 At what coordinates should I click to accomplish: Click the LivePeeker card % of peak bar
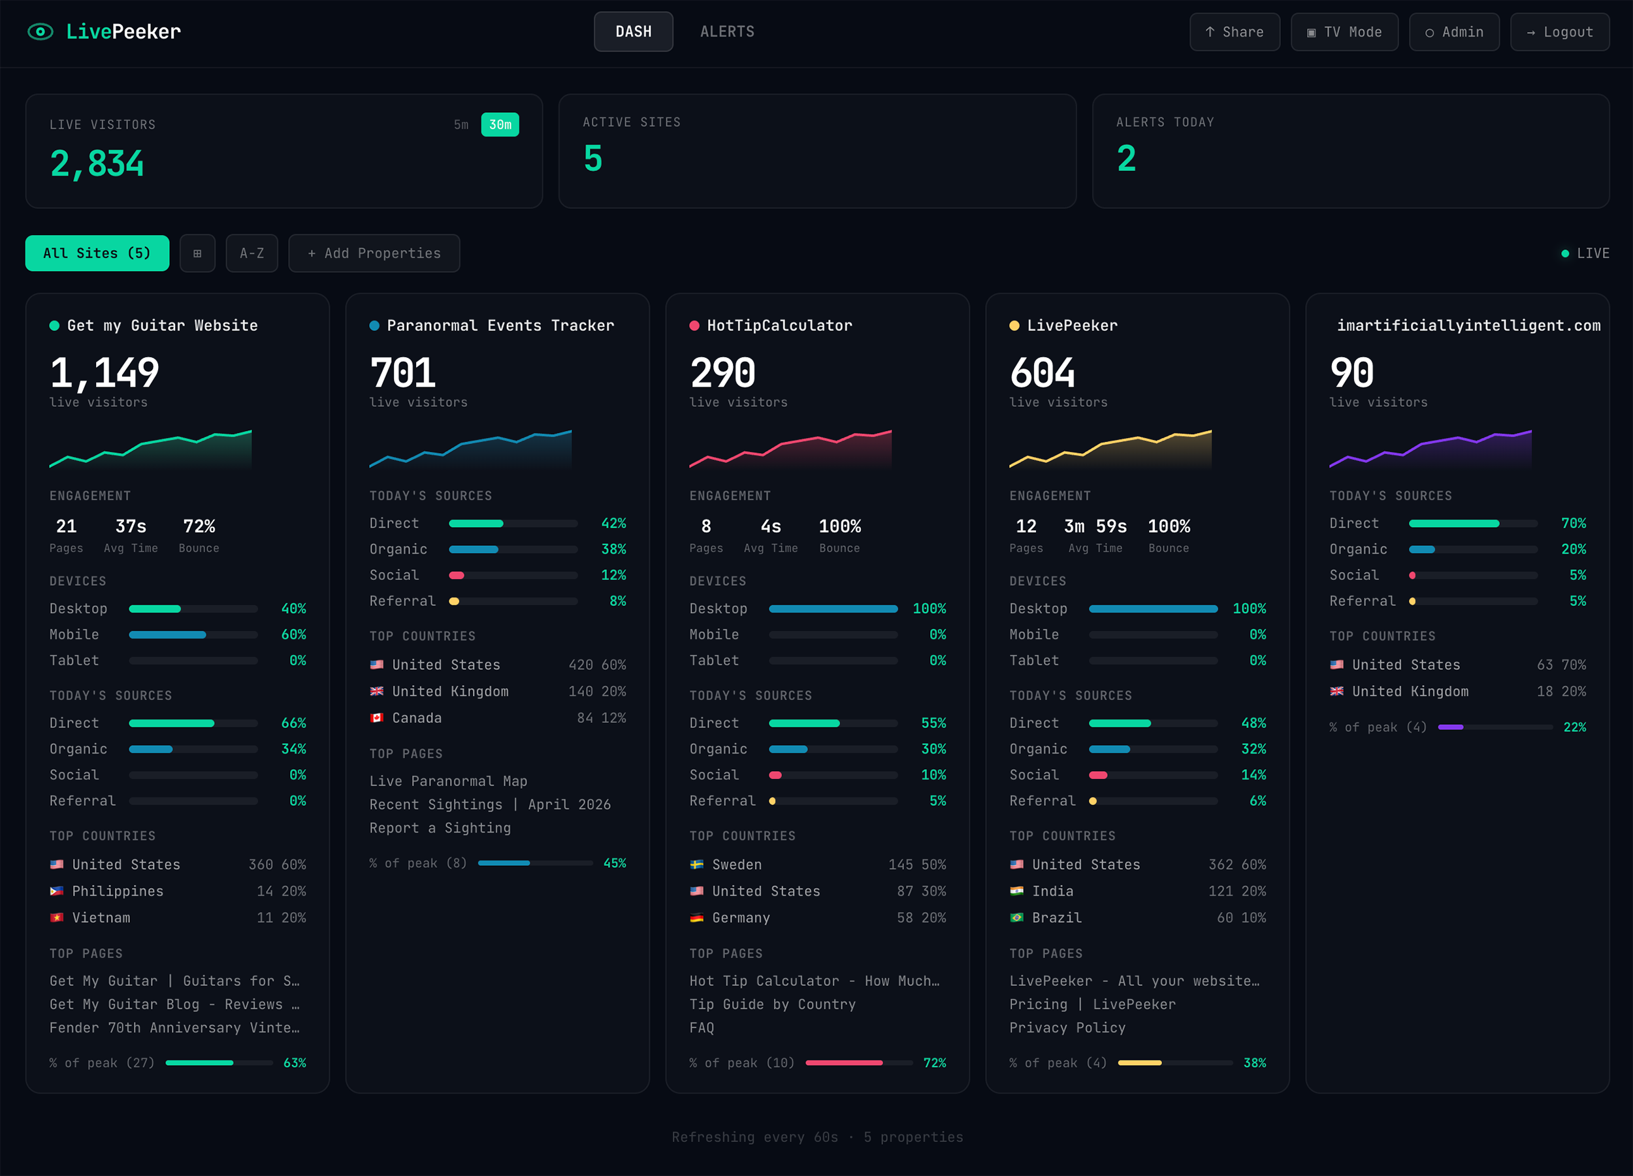[x=1175, y=1063]
